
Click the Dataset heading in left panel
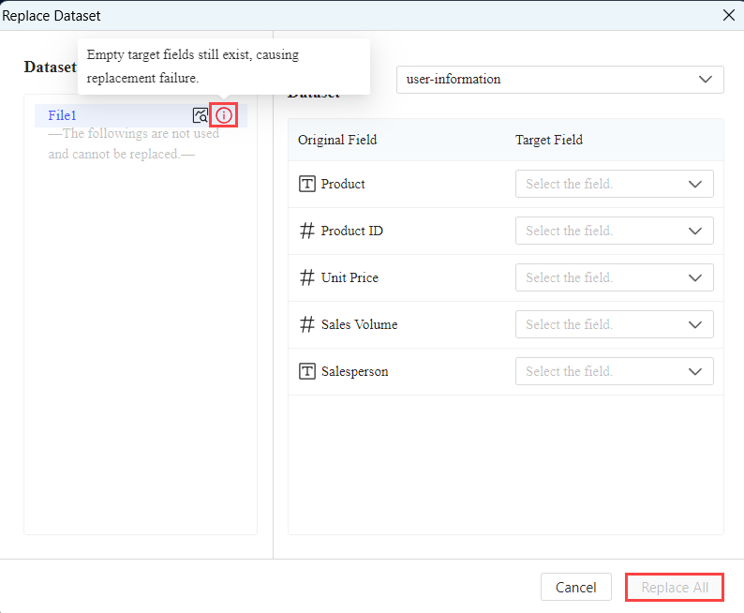(x=50, y=67)
